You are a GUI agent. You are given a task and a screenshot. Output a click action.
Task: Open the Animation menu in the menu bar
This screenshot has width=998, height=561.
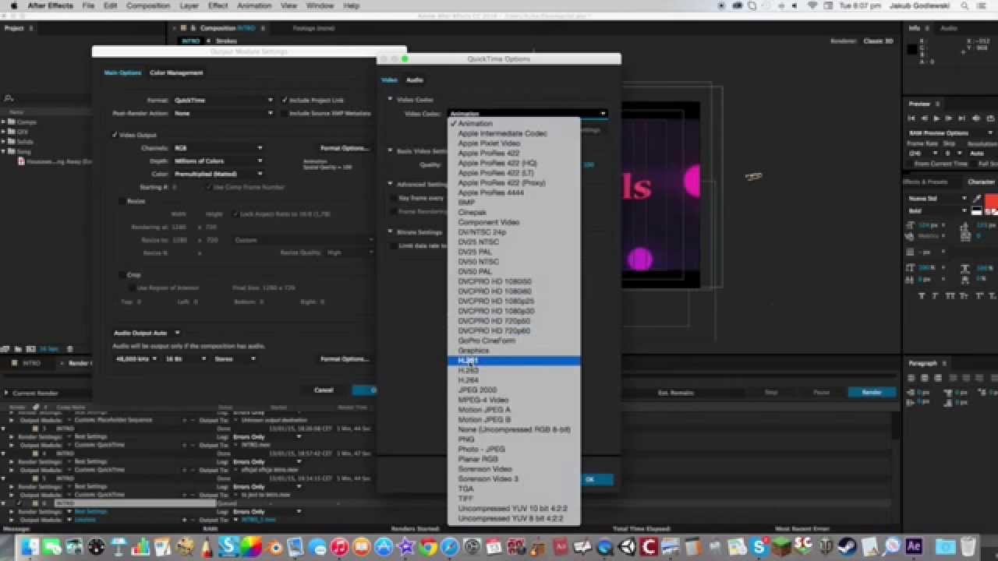coord(254,5)
